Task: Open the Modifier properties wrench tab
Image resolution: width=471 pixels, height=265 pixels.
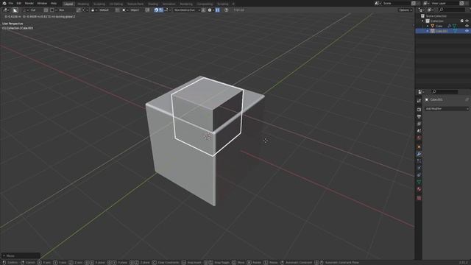Action: [419, 154]
